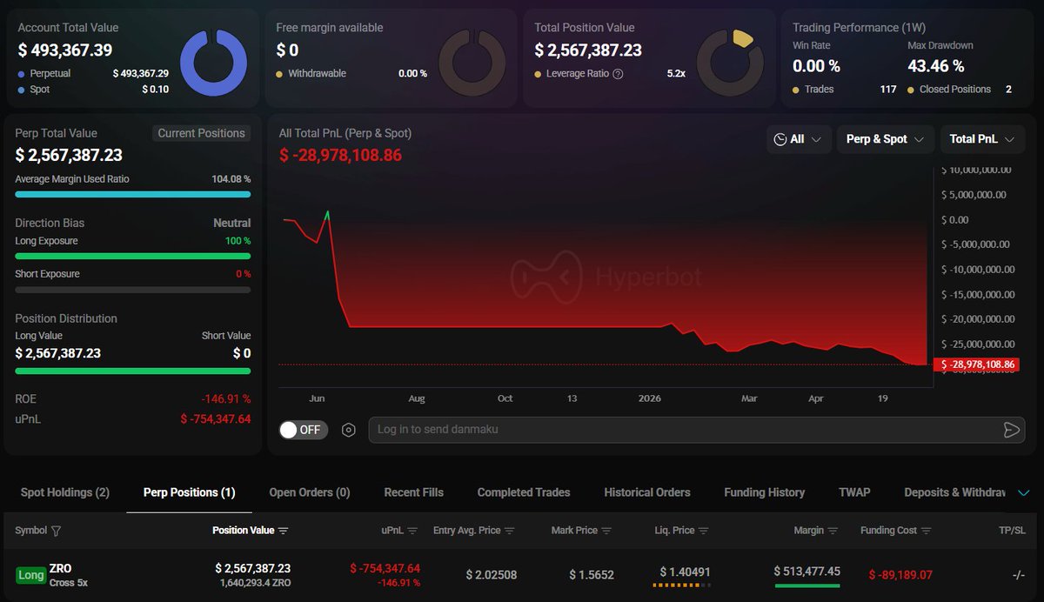Sort by Position Value column icon

click(x=283, y=531)
